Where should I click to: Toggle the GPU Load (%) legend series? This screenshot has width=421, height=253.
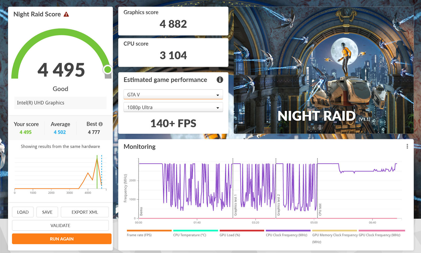coord(230,235)
